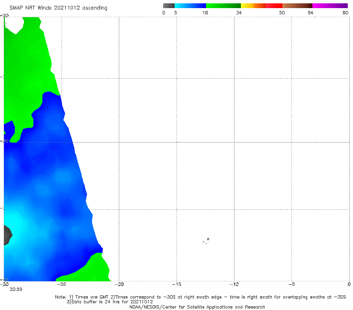Click the color bar label "5"

click(x=176, y=13)
